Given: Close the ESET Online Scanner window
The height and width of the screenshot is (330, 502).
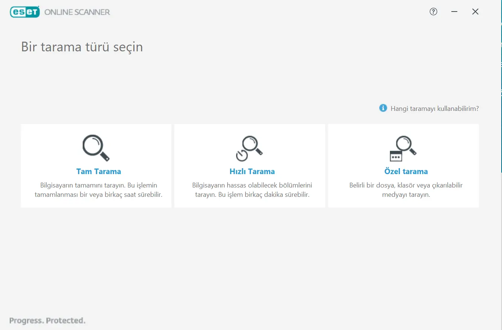Looking at the screenshot, I should pos(475,12).
